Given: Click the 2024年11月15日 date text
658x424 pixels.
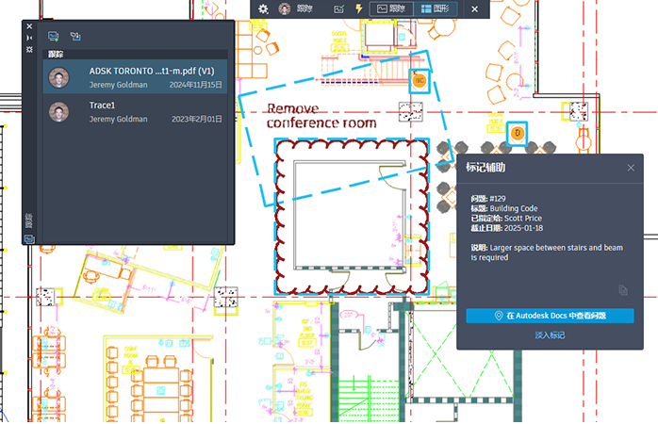Looking at the screenshot, I should (195, 85).
